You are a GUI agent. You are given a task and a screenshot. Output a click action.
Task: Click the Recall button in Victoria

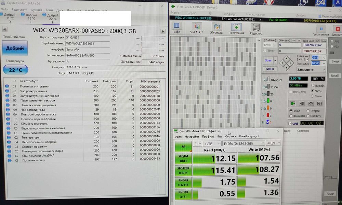tap(335, 76)
